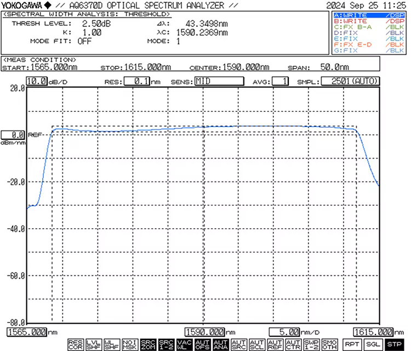Toggle the AUT CTR auto center indicator
Image resolution: width=411 pixels, height=351 pixels.
click(293, 344)
